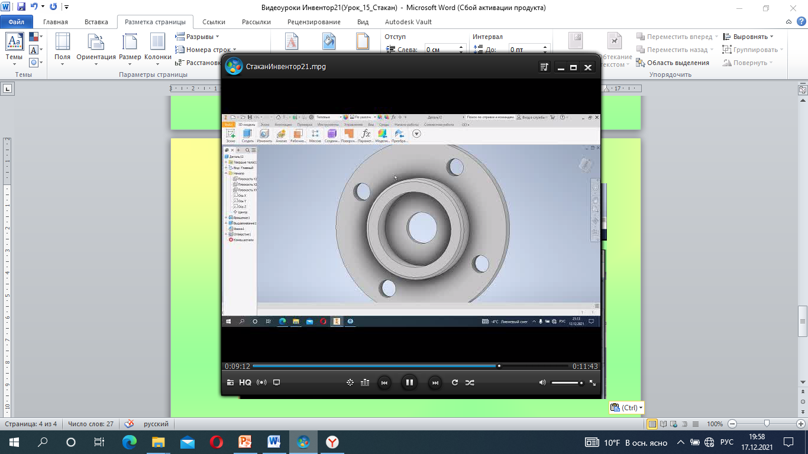
Task: Click the page color paint bucket icon
Action: pos(329,43)
